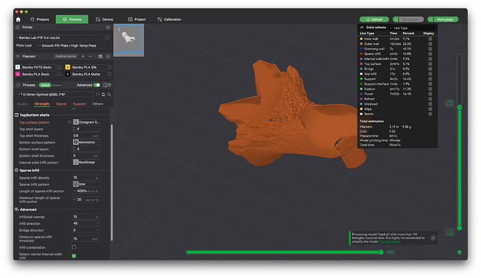481x278 pixels.
Task: Uncheck Detect narrow internal solid infill
Action: pyautogui.click(x=74, y=256)
